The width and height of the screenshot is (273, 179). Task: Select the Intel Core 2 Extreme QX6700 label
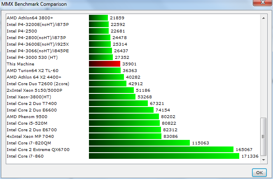coord(38,150)
